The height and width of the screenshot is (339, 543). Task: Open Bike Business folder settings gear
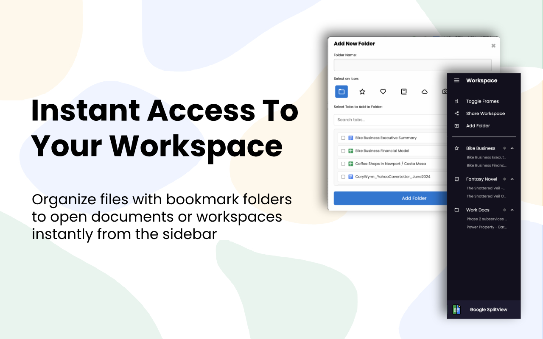coord(504,148)
